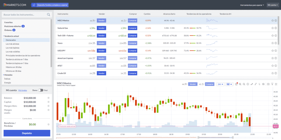Viewport: 281px width, 140px height.
Task: Select the chart cursor pointer tool
Action: click(x=259, y=84)
